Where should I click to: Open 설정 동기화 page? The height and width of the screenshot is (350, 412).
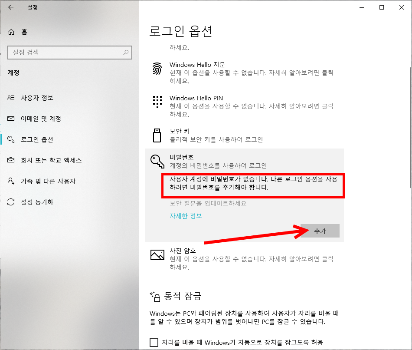pos(37,202)
